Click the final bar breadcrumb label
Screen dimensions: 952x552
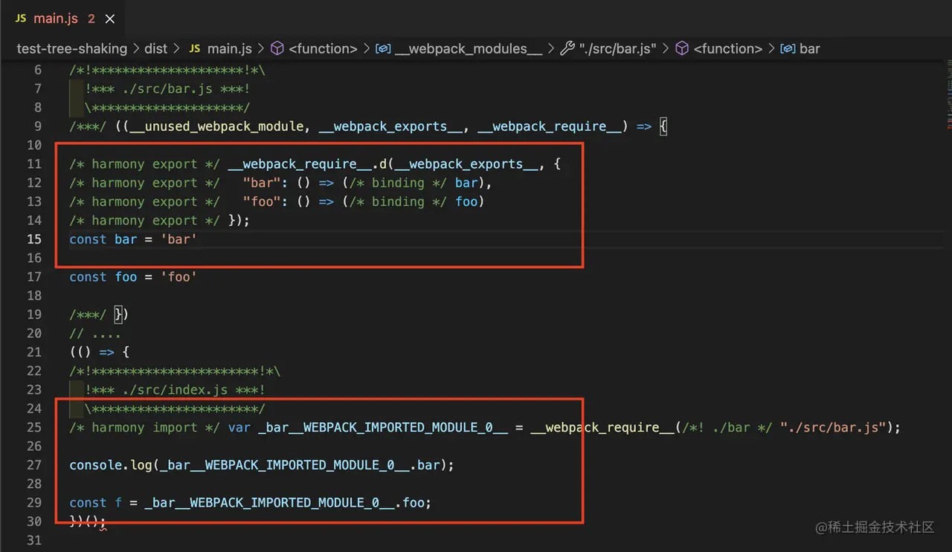click(809, 48)
